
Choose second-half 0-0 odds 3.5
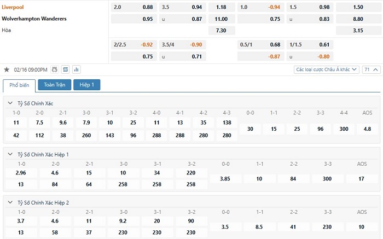225,227
